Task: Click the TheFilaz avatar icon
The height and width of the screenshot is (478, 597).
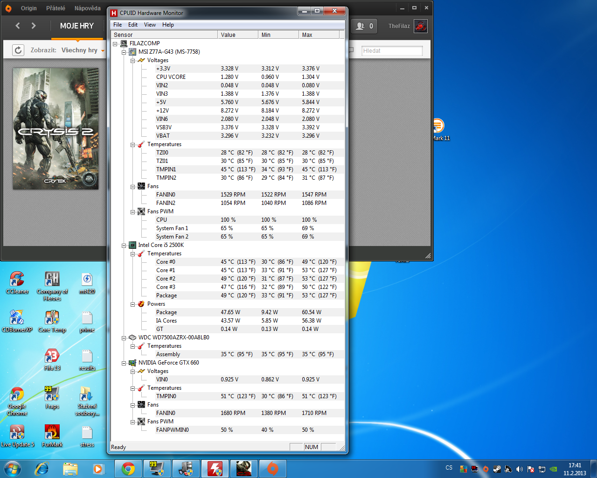Action: point(421,26)
